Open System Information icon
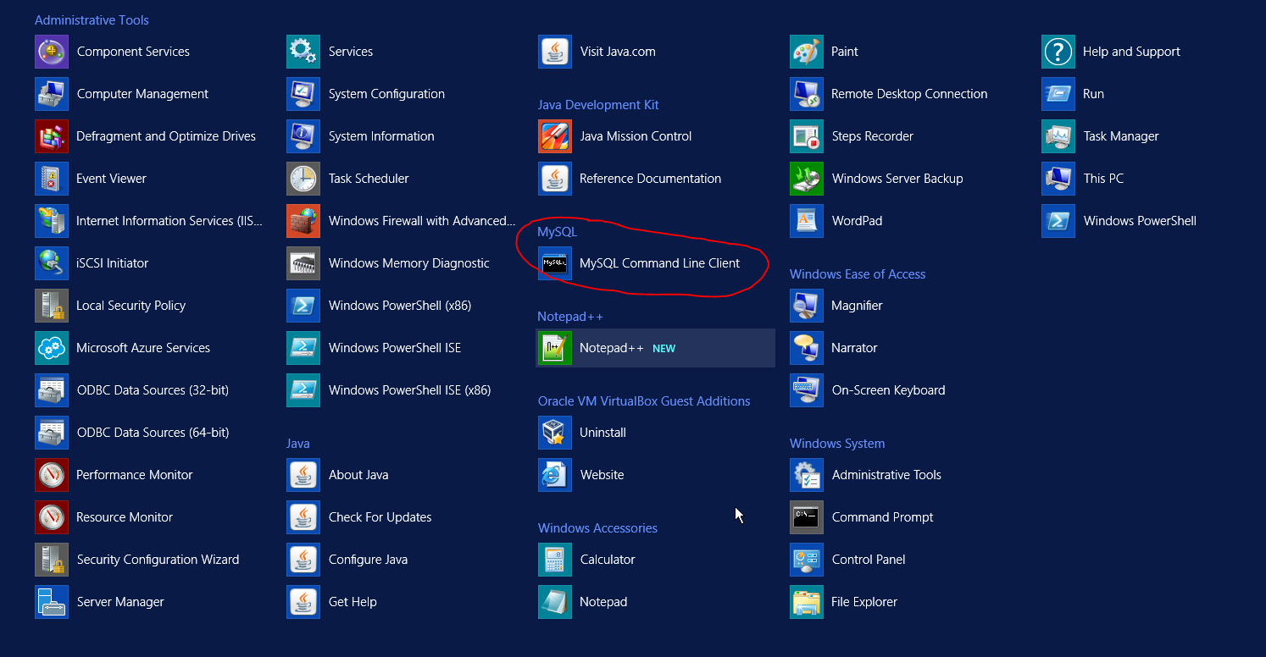The image size is (1266, 657). tap(303, 136)
